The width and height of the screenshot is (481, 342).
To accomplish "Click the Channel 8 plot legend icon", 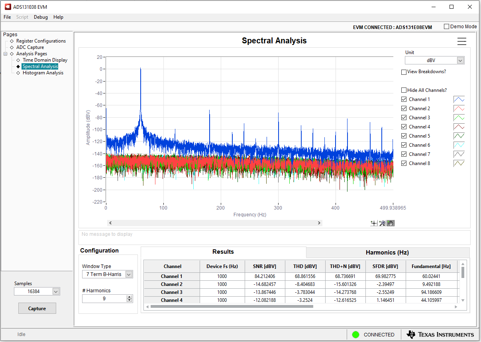I will [459, 163].
